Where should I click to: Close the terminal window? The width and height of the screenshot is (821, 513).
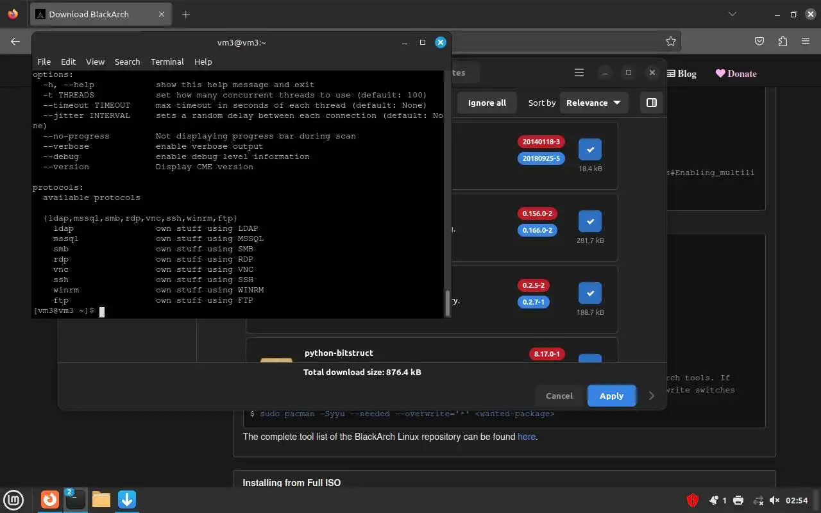(441, 42)
